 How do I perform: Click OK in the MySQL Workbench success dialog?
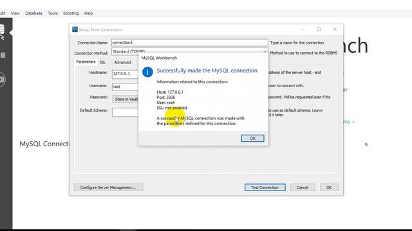tap(252, 139)
